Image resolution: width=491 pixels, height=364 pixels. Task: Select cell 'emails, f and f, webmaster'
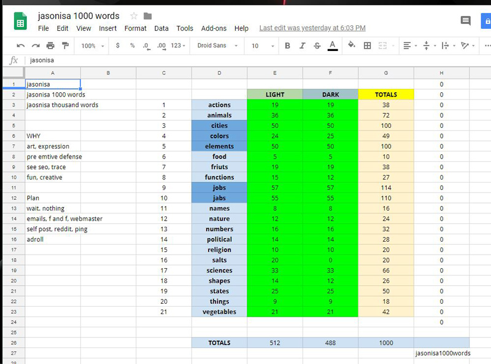[53, 219]
